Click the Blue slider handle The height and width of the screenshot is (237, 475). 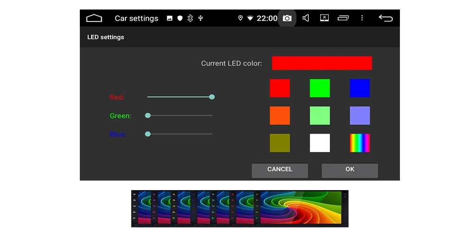tap(148, 134)
